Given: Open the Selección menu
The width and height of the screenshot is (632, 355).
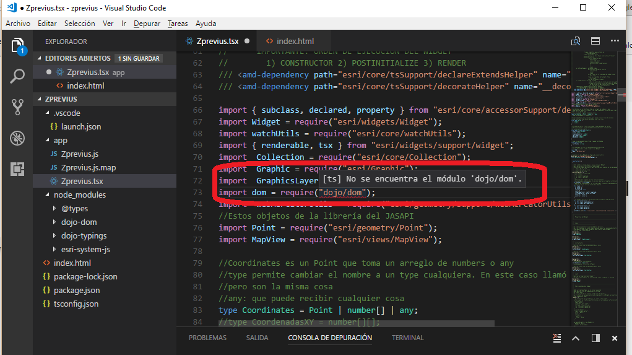Looking at the screenshot, I should tap(79, 24).
